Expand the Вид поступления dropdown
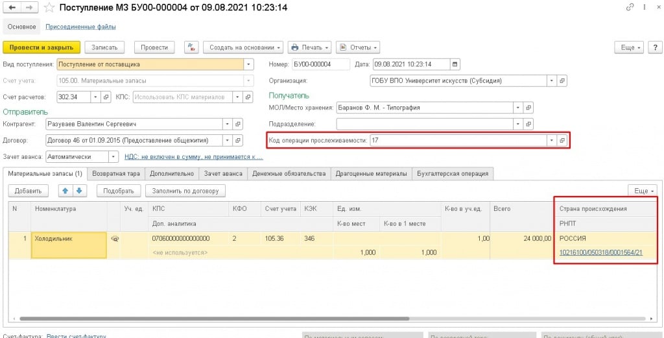This screenshot has height=338, width=664. pyautogui.click(x=248, y=64)
